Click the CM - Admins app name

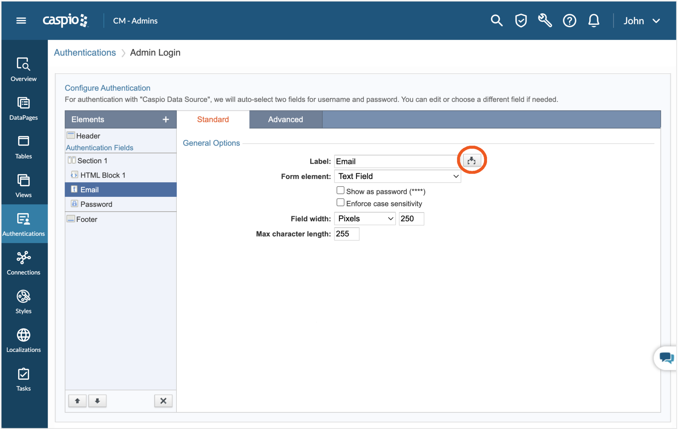135,21
